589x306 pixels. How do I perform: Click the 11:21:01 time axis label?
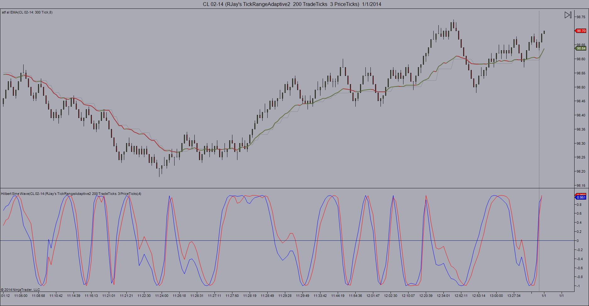pos(109,295)
